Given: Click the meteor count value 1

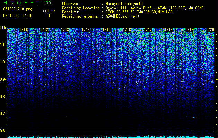Looking at the screenshot, I should 49,16.
